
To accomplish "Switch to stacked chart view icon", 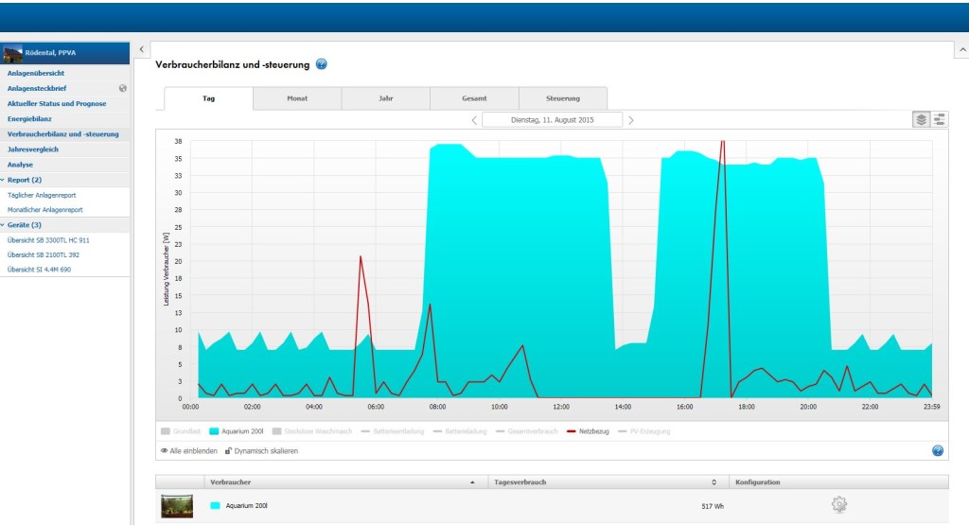I will [x=921, y=119].
